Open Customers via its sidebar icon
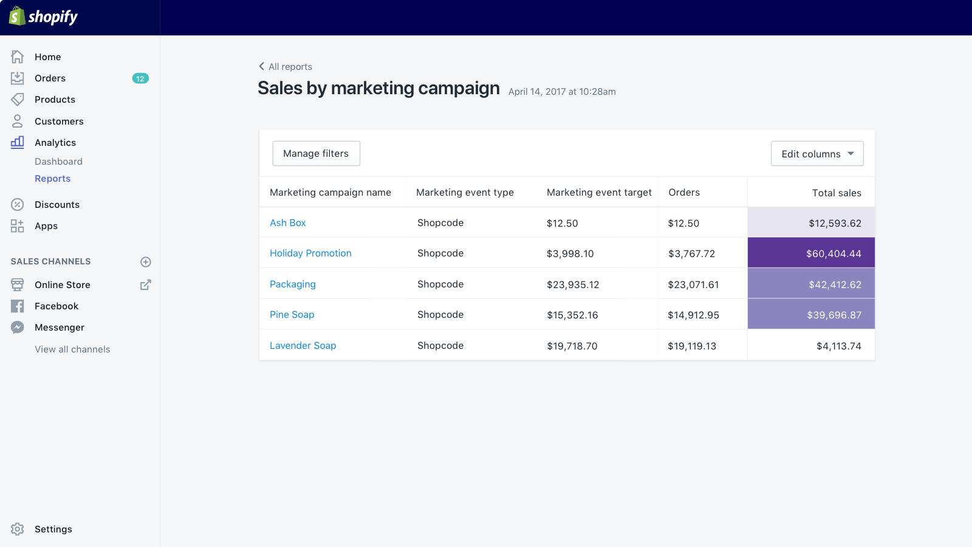This screenshot has height=547, width=972. point(18,121)
